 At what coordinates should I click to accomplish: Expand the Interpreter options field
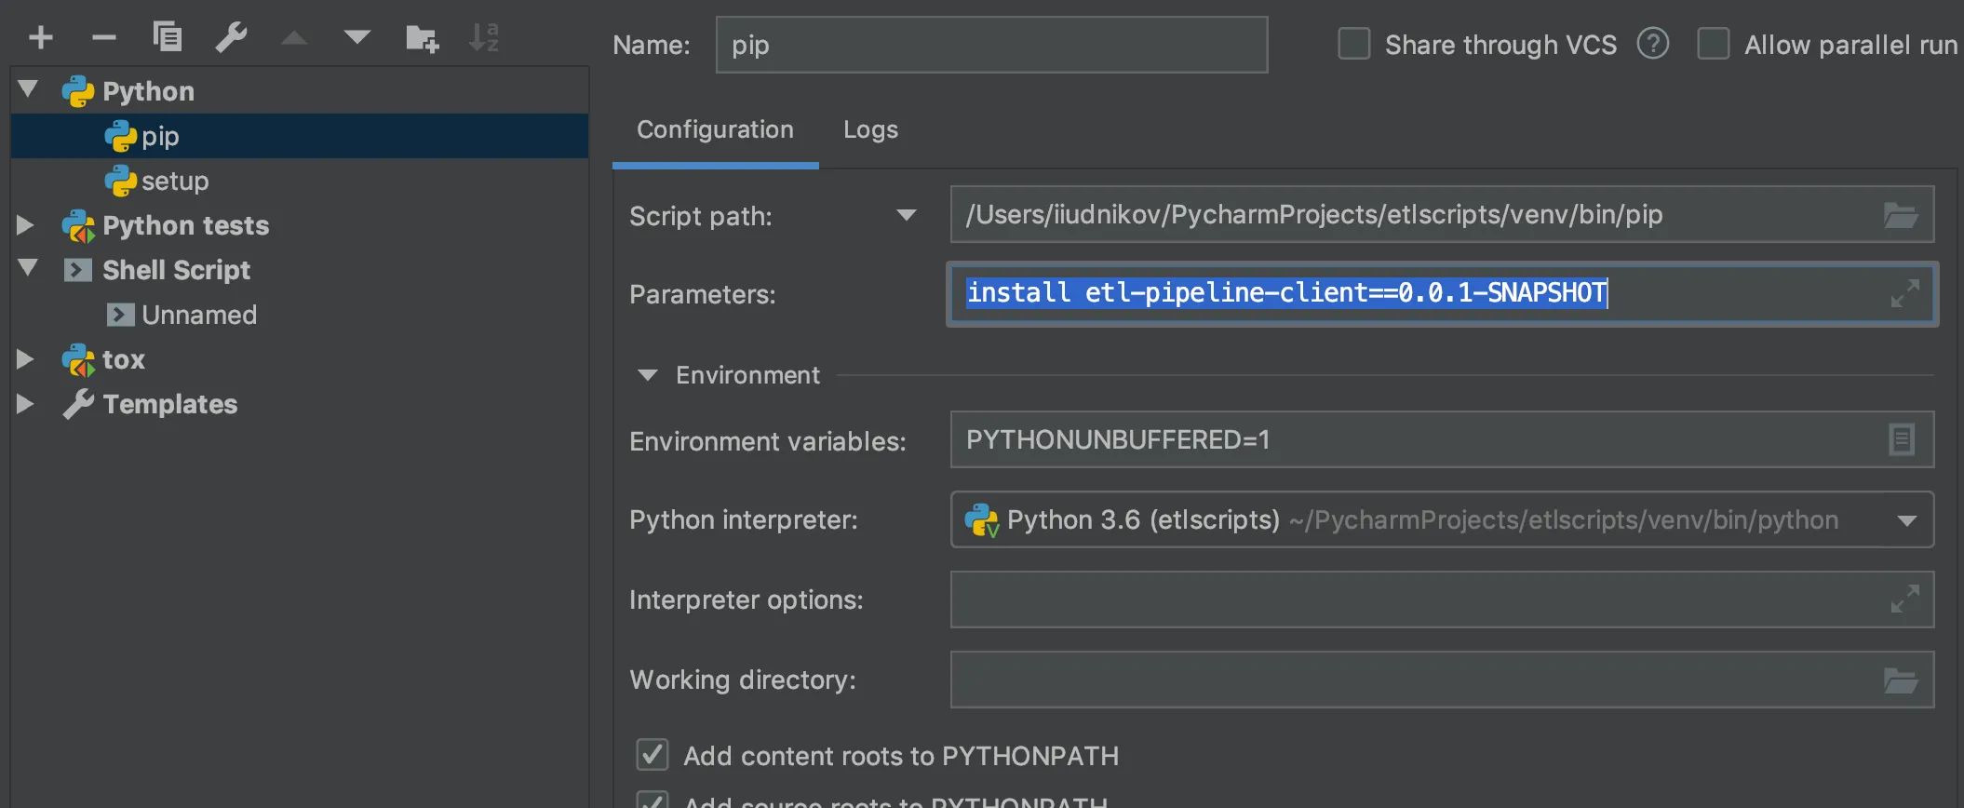tap(1905, 599)
